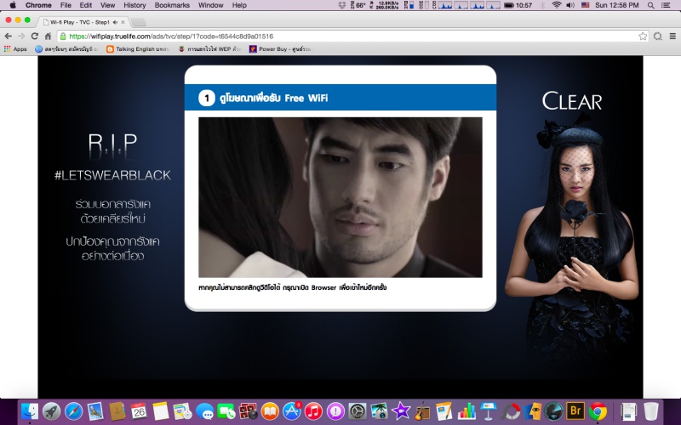Reload the page with the refresh icon
Screen dimensions: 681x425
(35, 36)
